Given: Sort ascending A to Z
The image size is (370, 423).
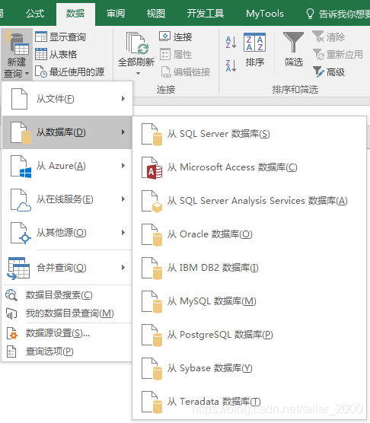Looking at the screenshot, I should (x=231, y=43).
